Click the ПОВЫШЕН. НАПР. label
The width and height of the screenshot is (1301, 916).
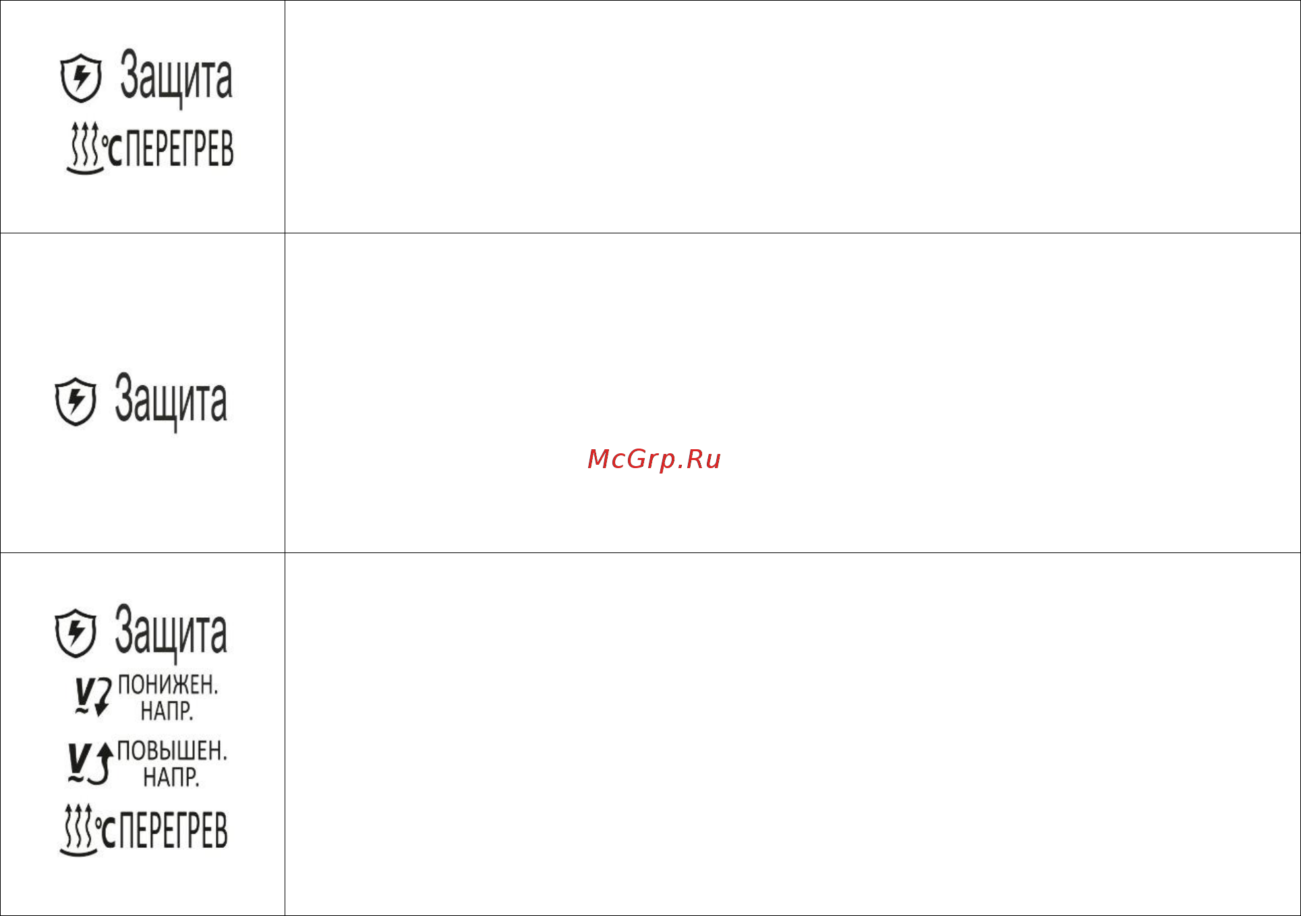tap(172, 764)
